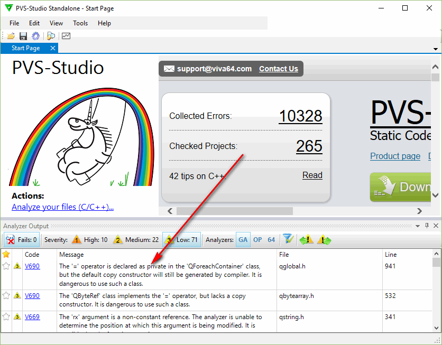442x345 pixels.
Task: Mark qbytearray.h V690 row as favorite
Action: coord(6,296)
